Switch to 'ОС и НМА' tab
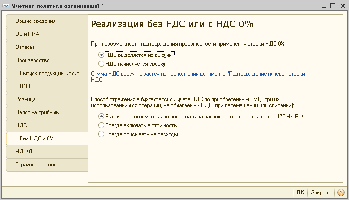This screenshot has height=200, width=349. click(47, 34)
